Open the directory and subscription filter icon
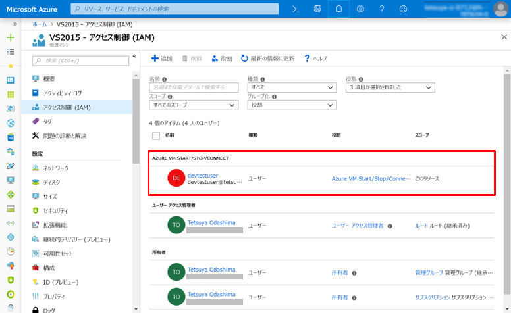The height and width of the screenshot is (313, 511). [317, 9]
